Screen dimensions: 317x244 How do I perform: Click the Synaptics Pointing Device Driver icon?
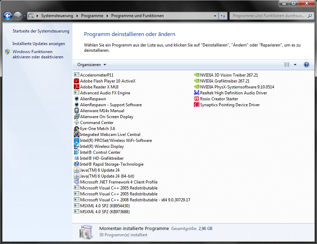coord(197,105)
